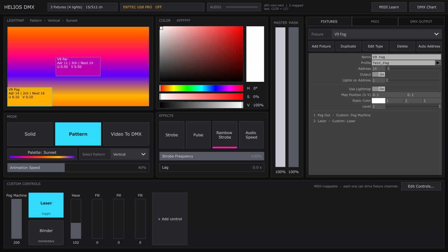Click the fixture Address slider
The height and width of the screenshot is (252, 448).
pos(413,69)
